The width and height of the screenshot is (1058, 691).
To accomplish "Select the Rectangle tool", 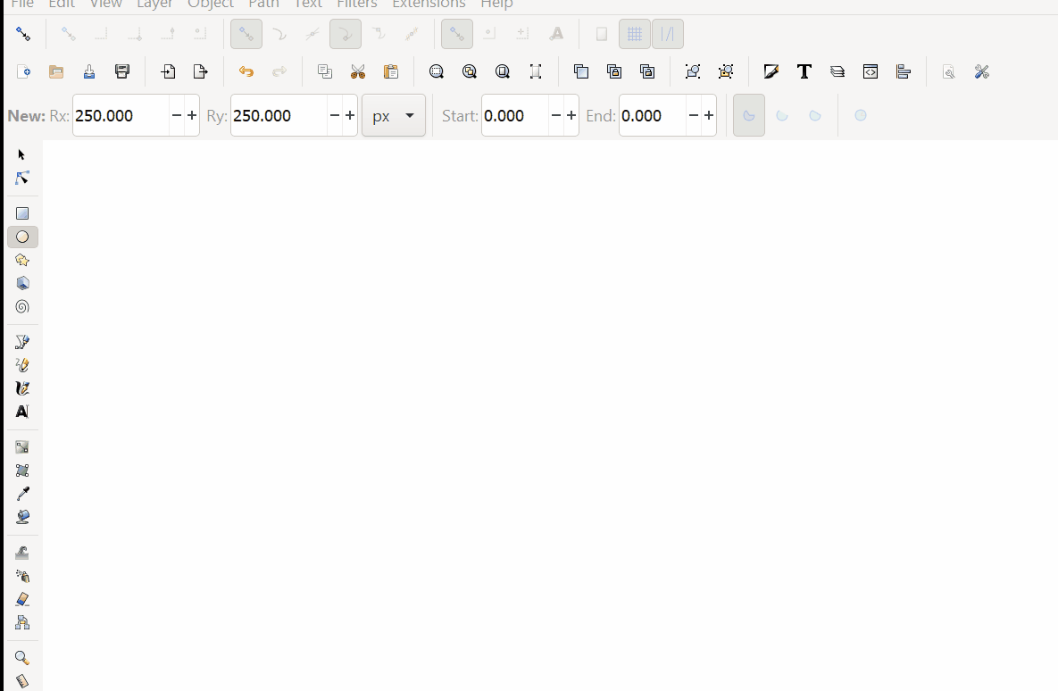I will (x=22, y=213).
